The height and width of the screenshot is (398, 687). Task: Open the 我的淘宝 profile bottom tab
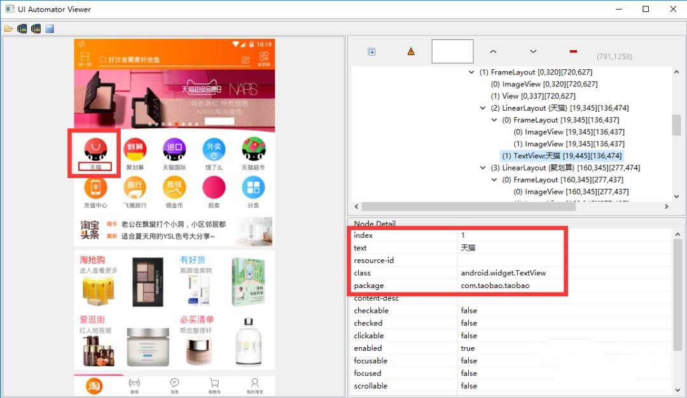tap(254, 386)
